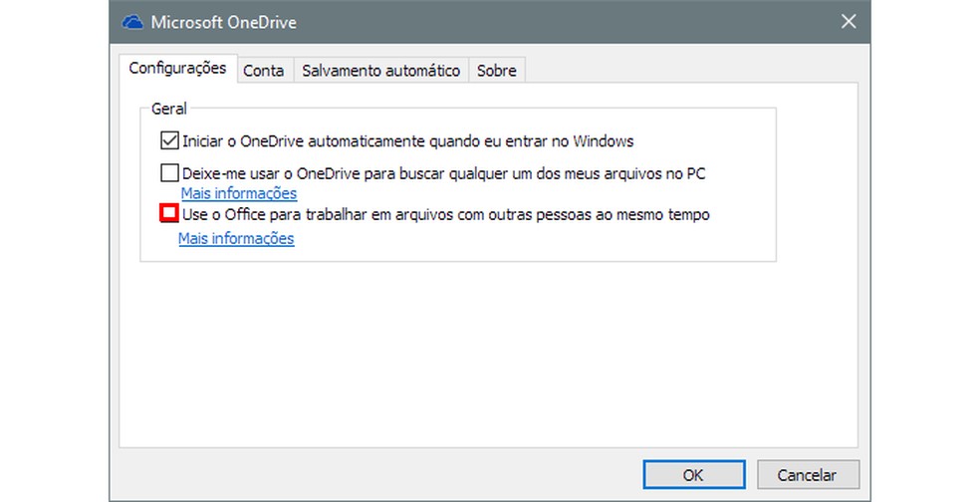Click the Geral group label
The image size is (980, 502).
(168, 109)
